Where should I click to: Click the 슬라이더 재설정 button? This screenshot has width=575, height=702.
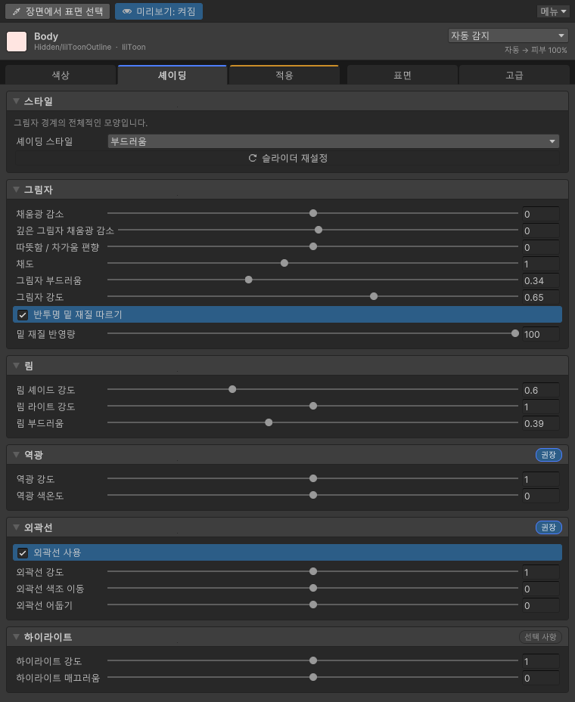coord(287,158)
